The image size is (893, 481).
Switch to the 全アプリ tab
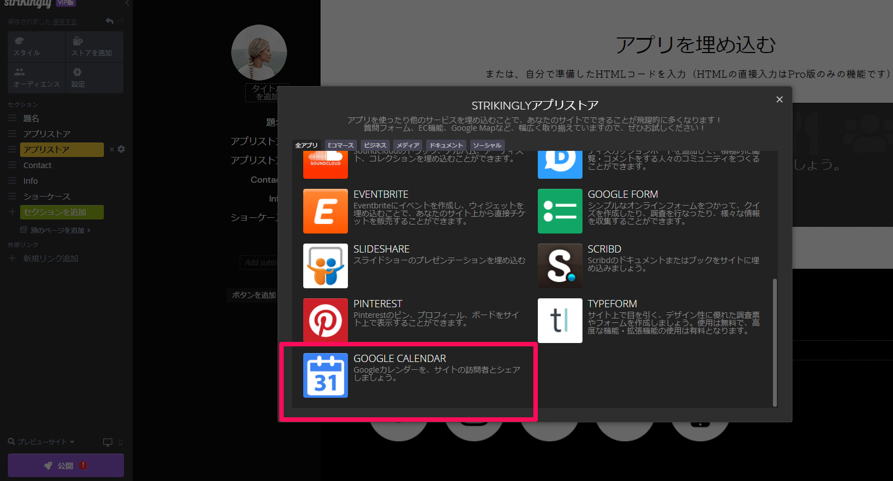point(306,145)
